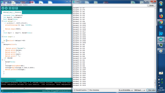Open the pen tablet input icon
Viewport: 165px width, 93px height.
[x=161, y=73]
